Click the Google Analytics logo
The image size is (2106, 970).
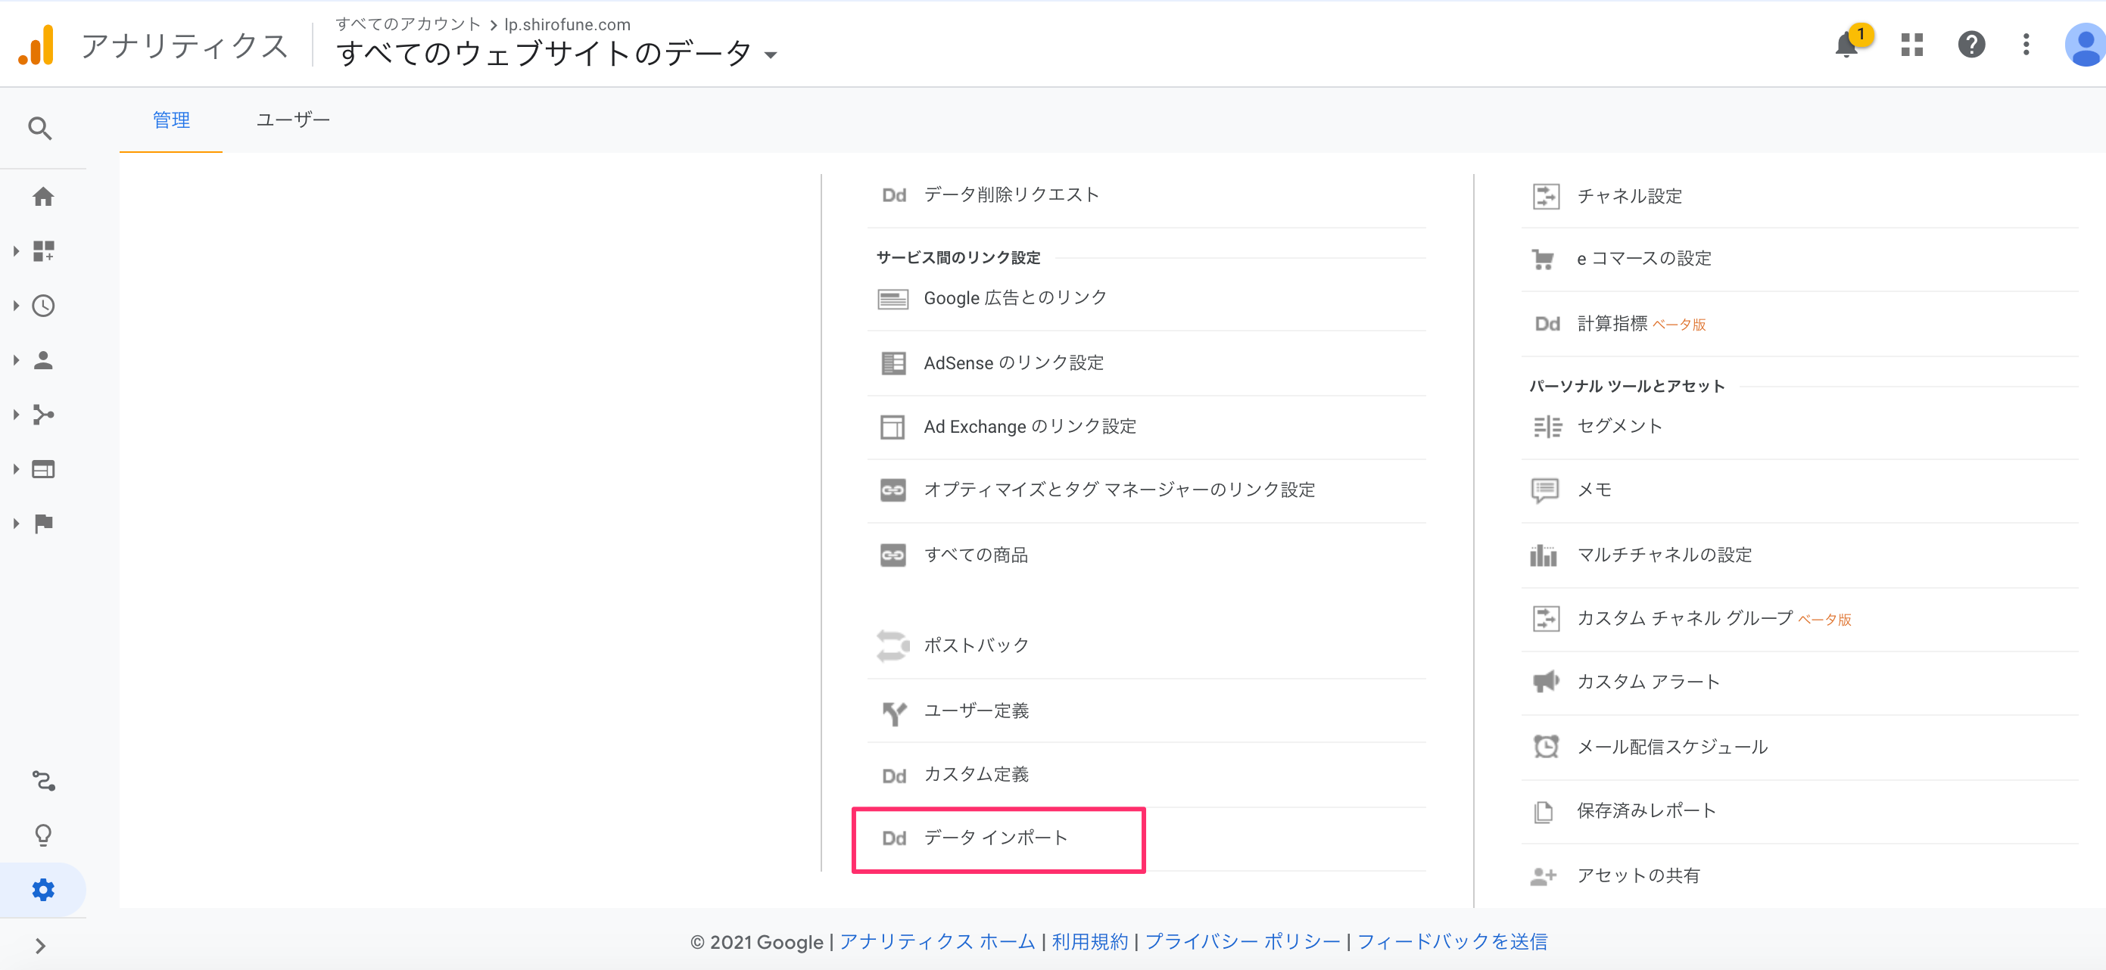[37, 45]
